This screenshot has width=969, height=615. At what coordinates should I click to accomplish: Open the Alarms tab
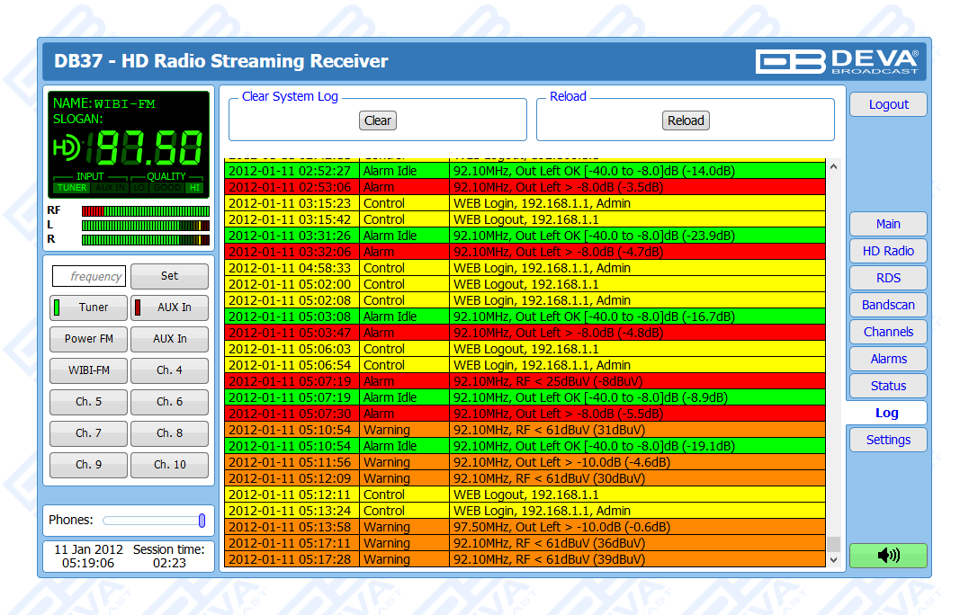(888, 359)
